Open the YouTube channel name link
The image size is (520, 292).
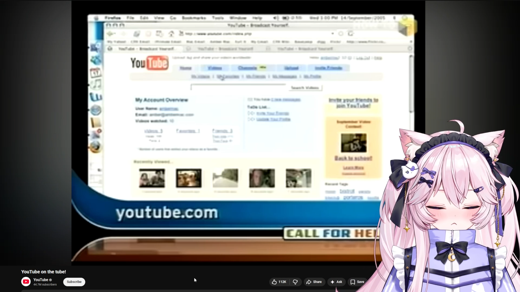[41, 280]
